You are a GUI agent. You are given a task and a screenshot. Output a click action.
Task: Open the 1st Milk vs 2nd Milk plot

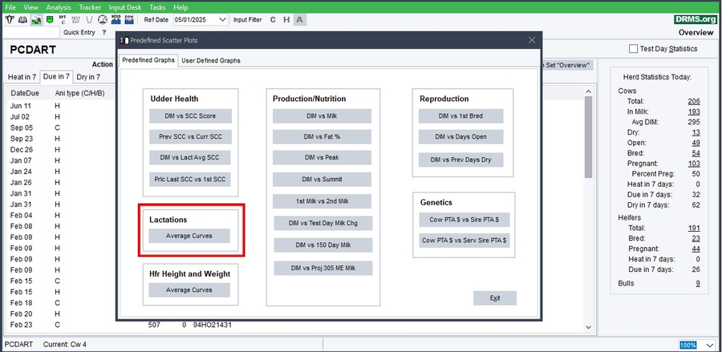click(322, 201)
